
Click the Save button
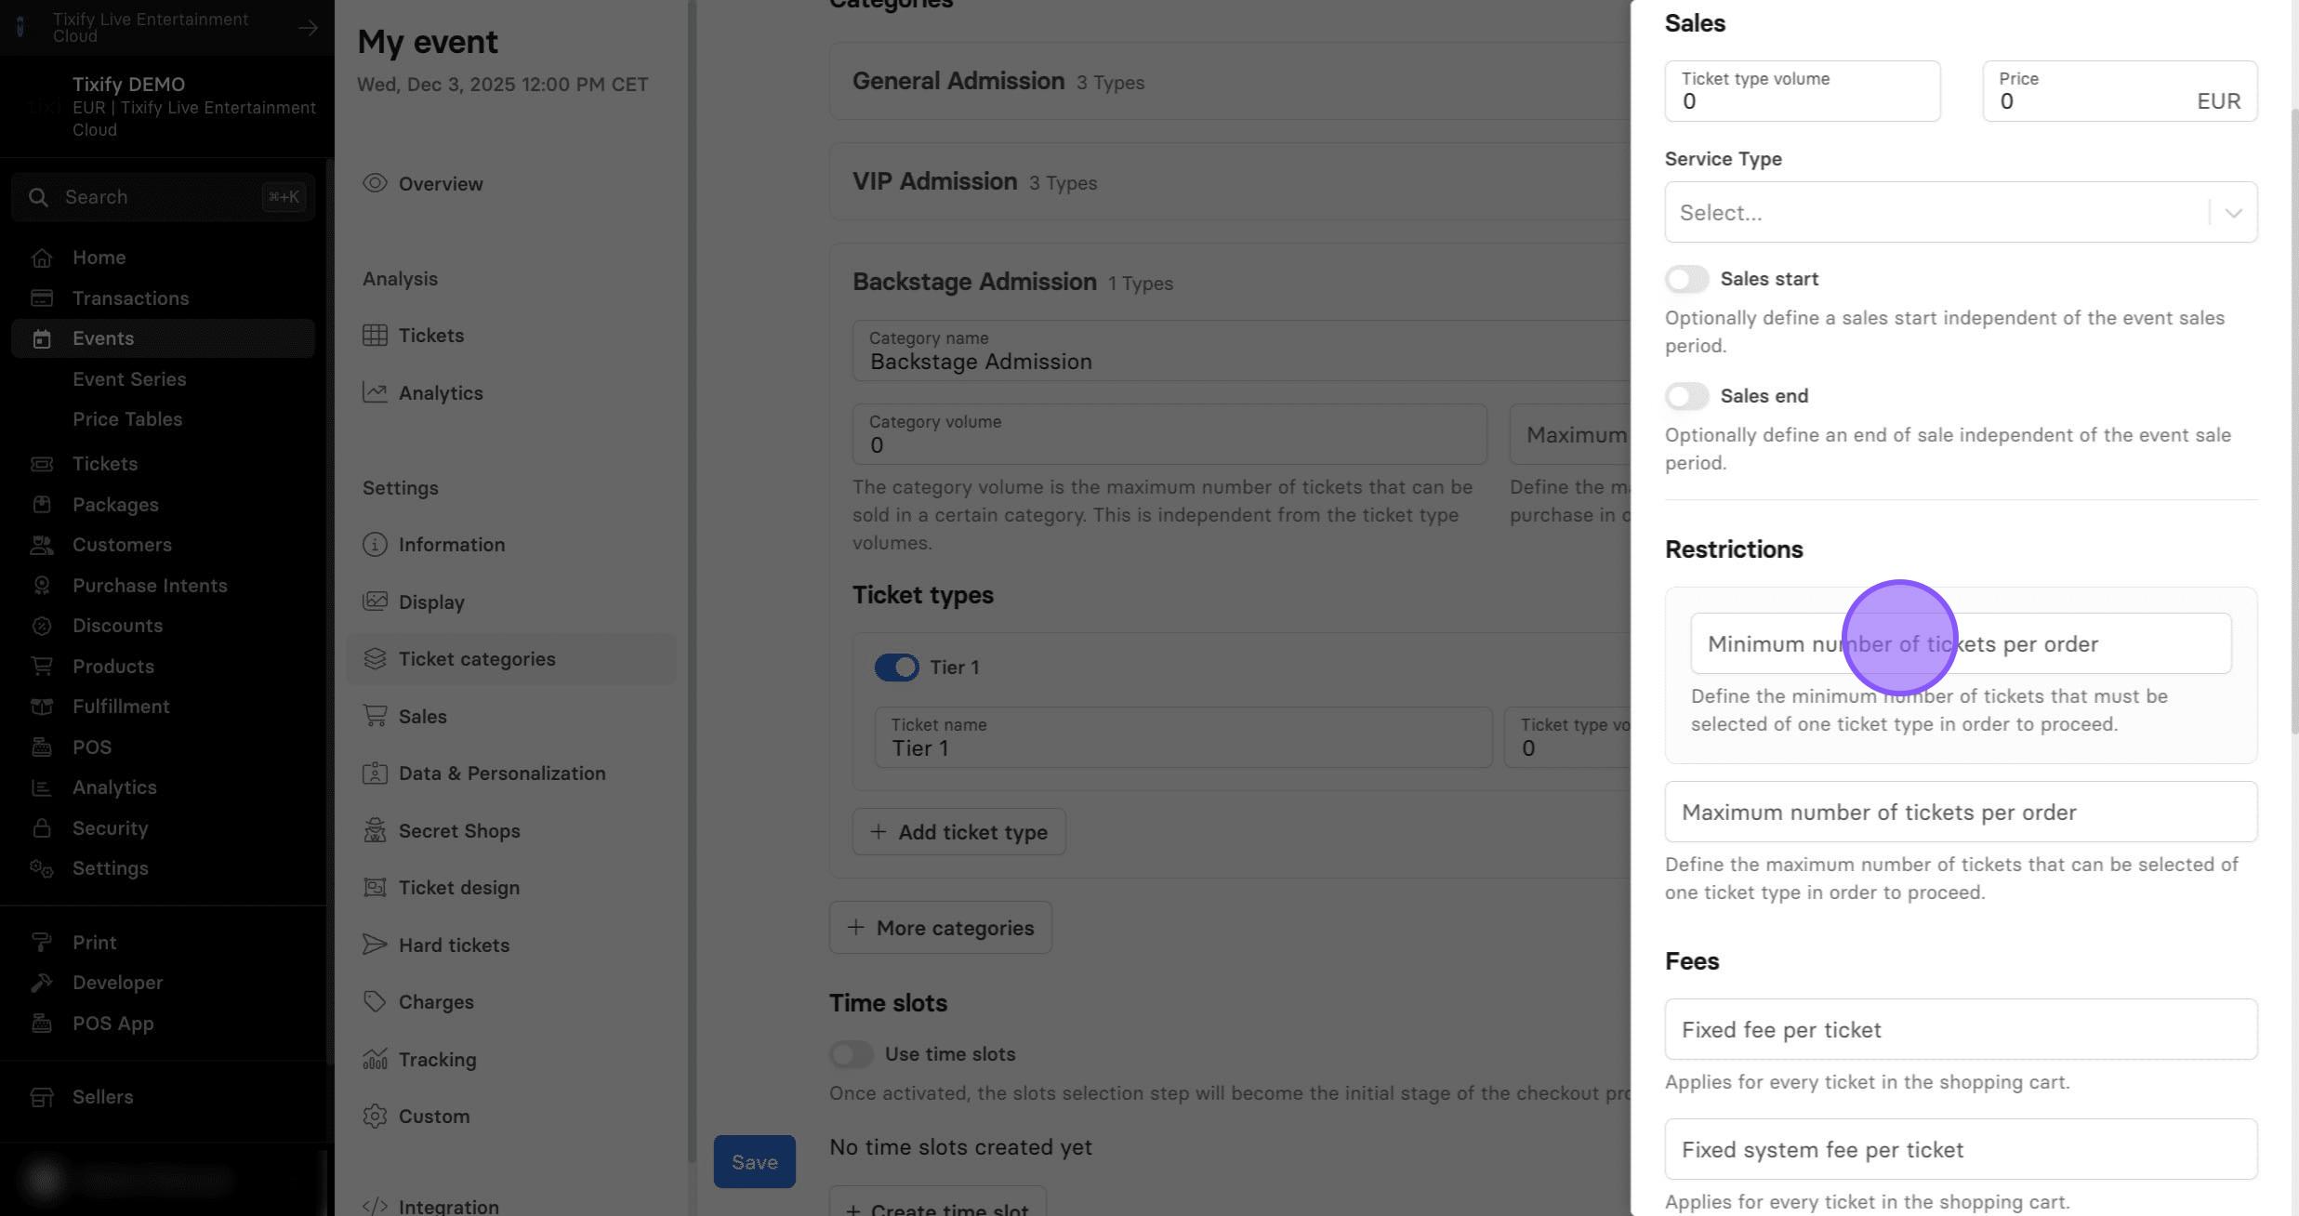click(x=754, y=1161)
